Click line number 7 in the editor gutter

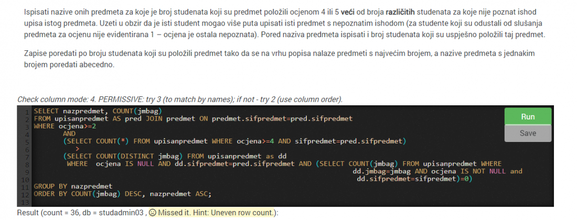tap(27, 157)
